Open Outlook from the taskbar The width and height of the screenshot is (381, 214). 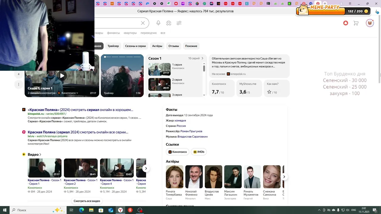[111, 210]
